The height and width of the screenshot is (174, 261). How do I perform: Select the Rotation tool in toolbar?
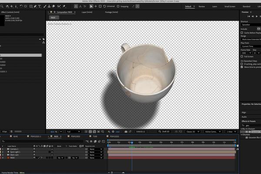click(x=21, y=7)
